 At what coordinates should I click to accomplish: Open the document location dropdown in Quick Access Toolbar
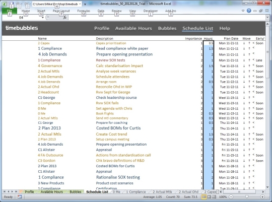(80, 4)
